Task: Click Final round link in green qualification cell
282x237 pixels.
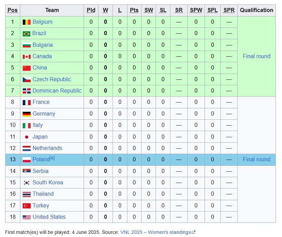Action: [x=257, y=56]
